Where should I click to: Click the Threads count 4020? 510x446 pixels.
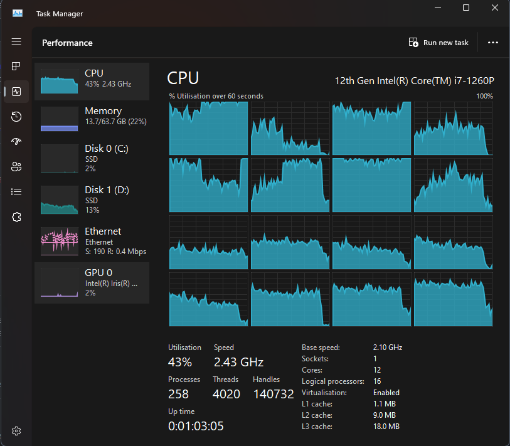226,394
